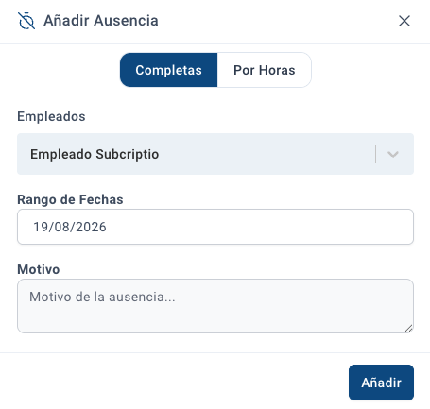Click the crossed-out stopwatch absence icon
Viewport: 430px width, 409px height.
coord(26,21)
